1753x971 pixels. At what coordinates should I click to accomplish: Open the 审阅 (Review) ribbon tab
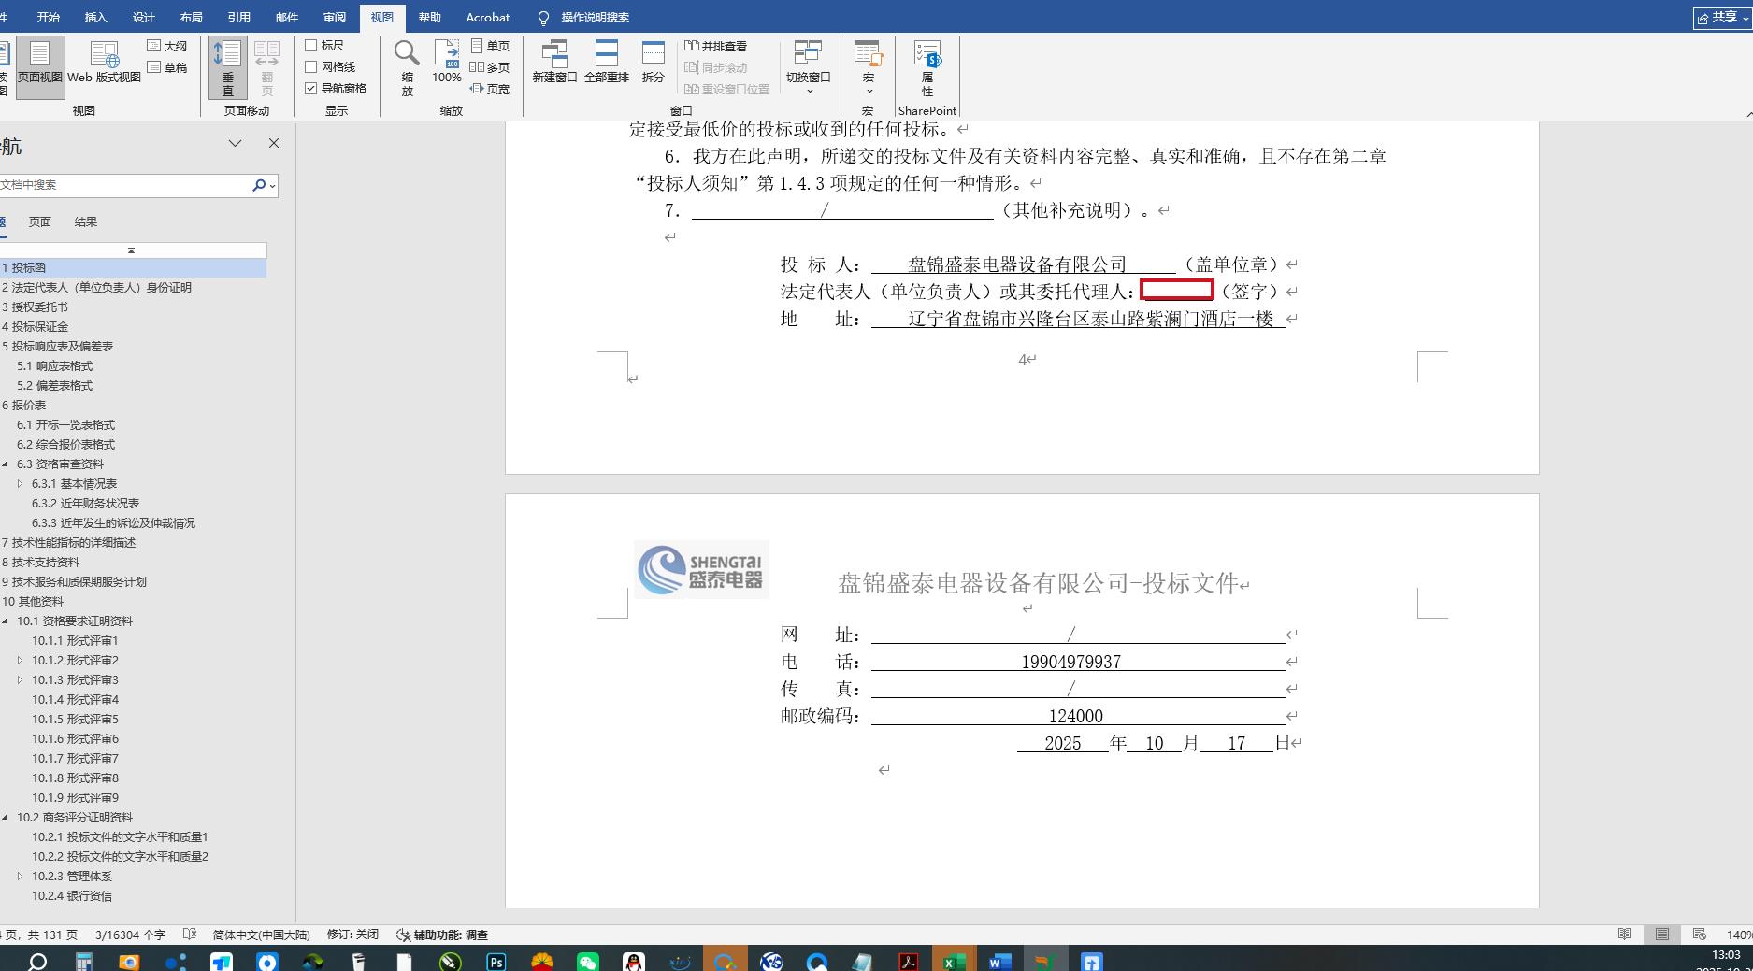(x=335, y=18)
